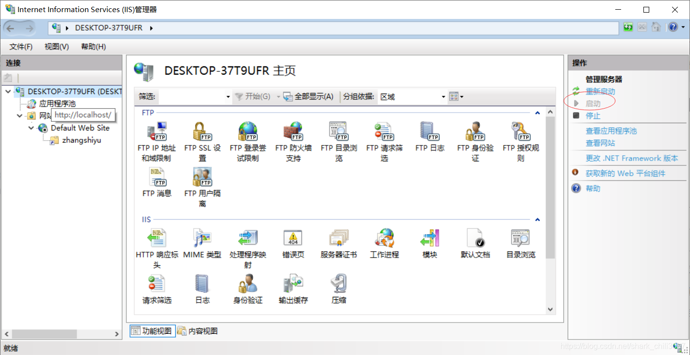Screen dimensions: 690x355
Task: Switch to 功能视图 tab
Action: point(151,331)
